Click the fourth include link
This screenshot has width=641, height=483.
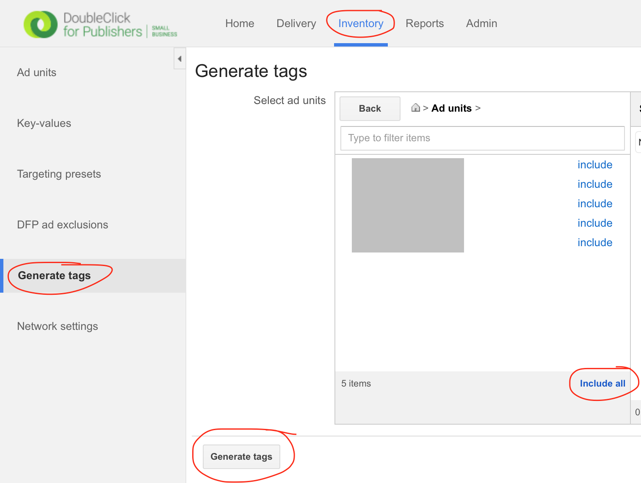click(595, 223)
